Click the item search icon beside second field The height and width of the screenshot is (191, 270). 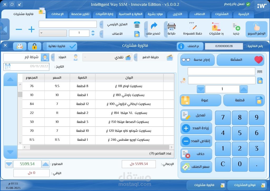pos(260,81)
